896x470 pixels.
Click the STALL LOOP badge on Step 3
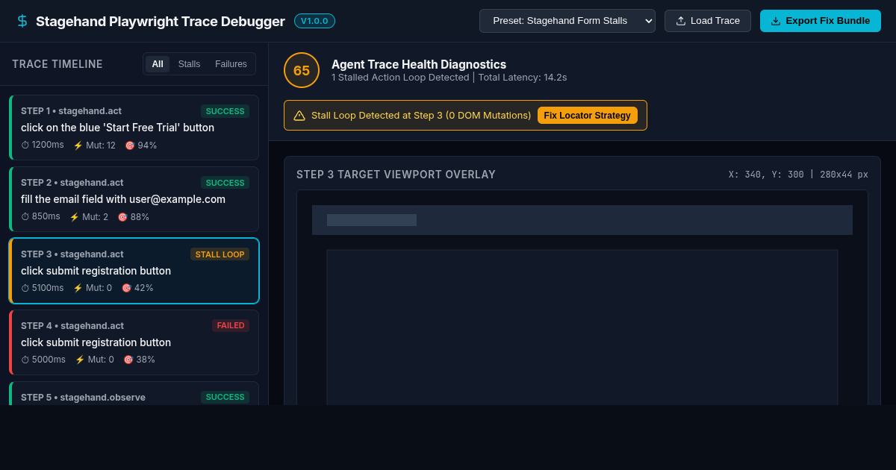coord(220,254)
